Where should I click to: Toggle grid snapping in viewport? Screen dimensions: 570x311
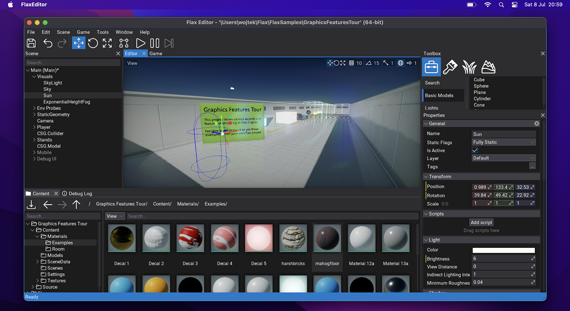(x=351, y=63)
